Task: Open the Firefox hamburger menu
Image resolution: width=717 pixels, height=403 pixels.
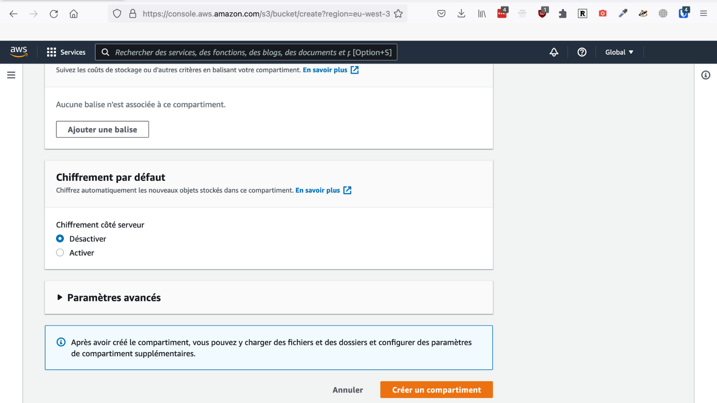Action: [x=704, y=13]
